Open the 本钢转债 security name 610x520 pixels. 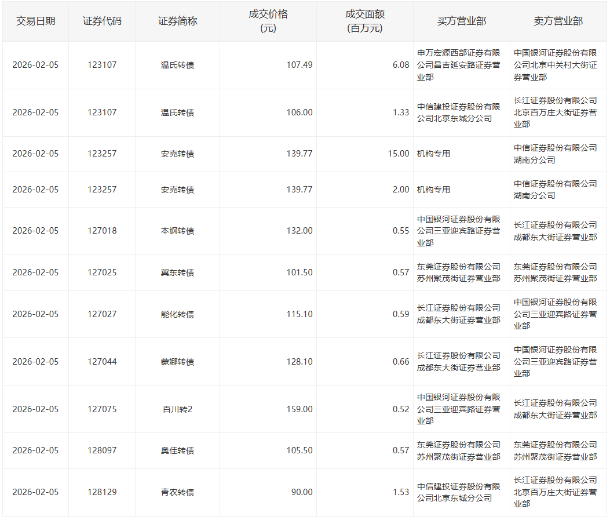click(177, 231)
